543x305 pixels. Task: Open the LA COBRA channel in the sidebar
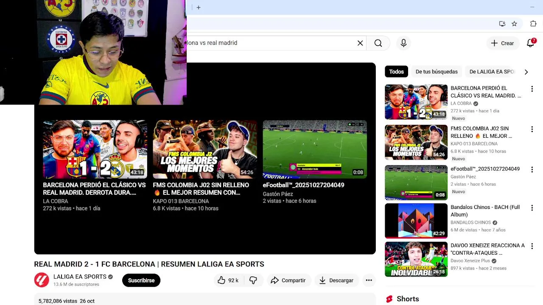tap(461, 103)
